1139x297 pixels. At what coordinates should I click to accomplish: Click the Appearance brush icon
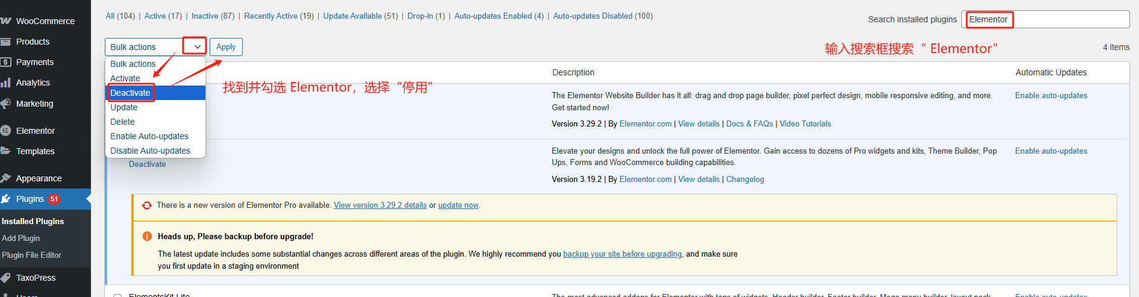coord(5,178)
